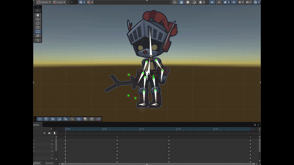Select the Scale tool
Screen dimensions: 294x165
(x=38, y=27)
